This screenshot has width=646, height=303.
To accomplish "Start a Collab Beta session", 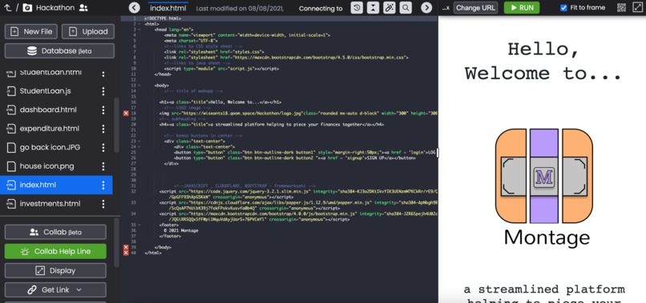I will click(55, 233).
